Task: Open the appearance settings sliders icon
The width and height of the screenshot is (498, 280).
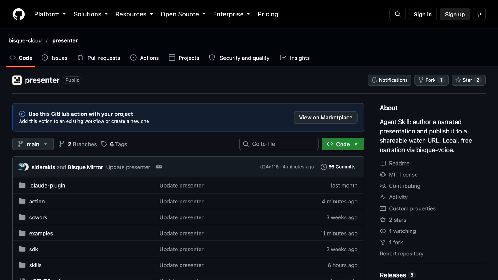Action: [x=479, y=14]
